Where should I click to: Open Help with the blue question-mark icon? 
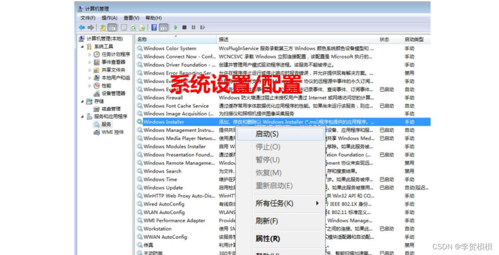click(x=154, y=28)
